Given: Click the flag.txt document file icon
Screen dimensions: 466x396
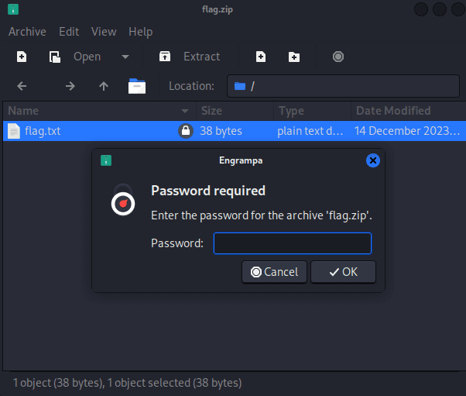Looking at the screenshot, I should pyautogui.click(x=14, y=131).
